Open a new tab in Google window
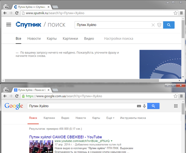This screenshot has height=153, width=186. [x=55, y=90]
